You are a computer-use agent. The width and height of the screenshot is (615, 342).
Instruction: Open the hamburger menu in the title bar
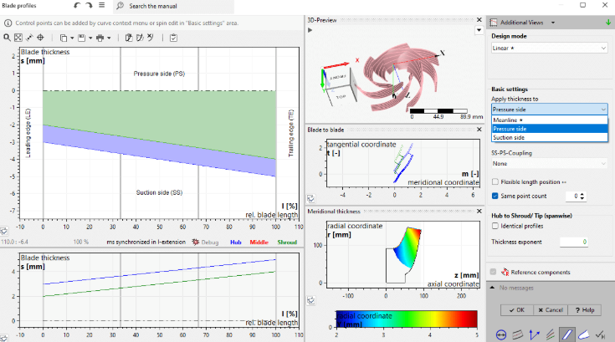[x=101, y=5]
